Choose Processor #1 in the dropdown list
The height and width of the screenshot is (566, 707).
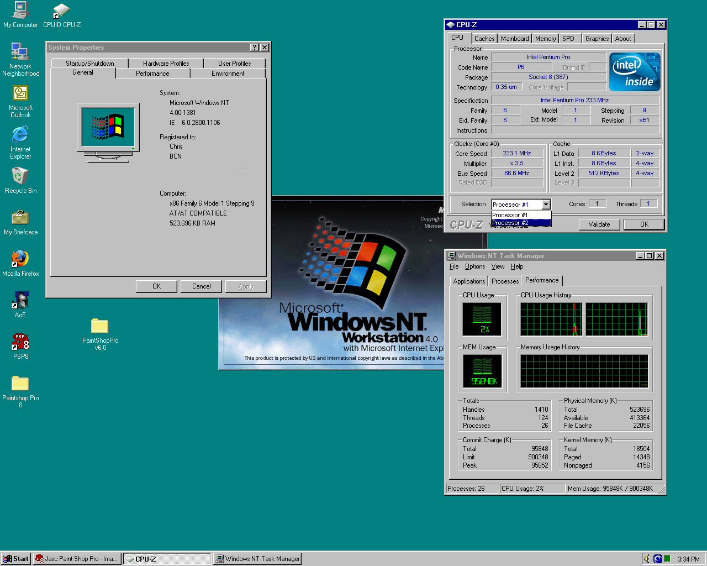521,215
